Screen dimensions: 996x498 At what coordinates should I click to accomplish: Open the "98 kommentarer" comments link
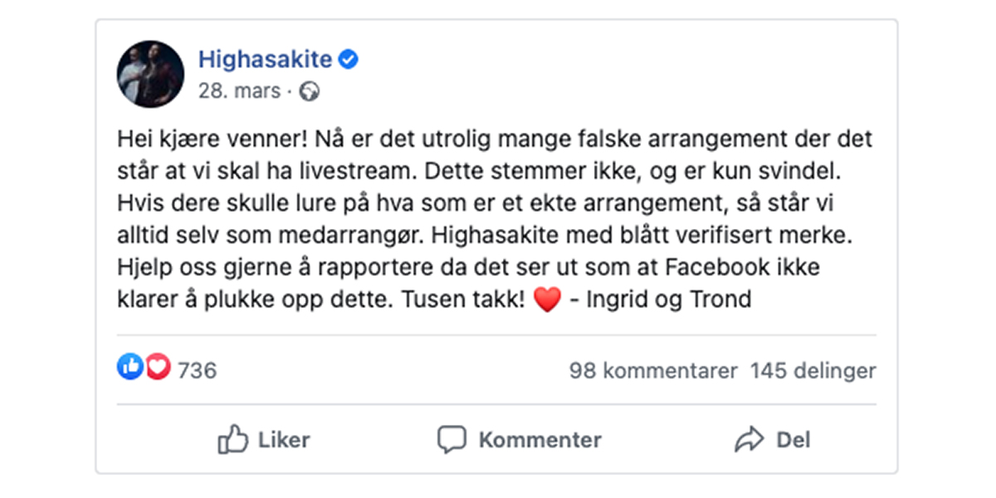[x=653, y=370]
